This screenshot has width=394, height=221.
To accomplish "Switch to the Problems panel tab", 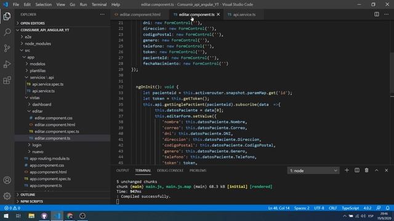I will 198,171.
